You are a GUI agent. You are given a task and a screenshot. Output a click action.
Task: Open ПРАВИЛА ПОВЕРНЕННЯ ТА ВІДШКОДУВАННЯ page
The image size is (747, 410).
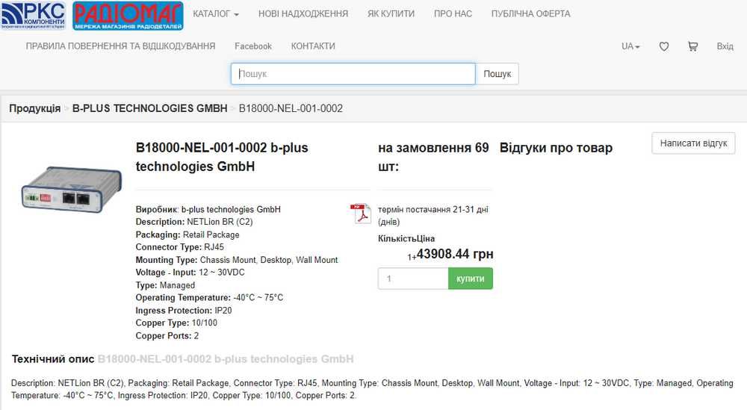coord(120,46)
